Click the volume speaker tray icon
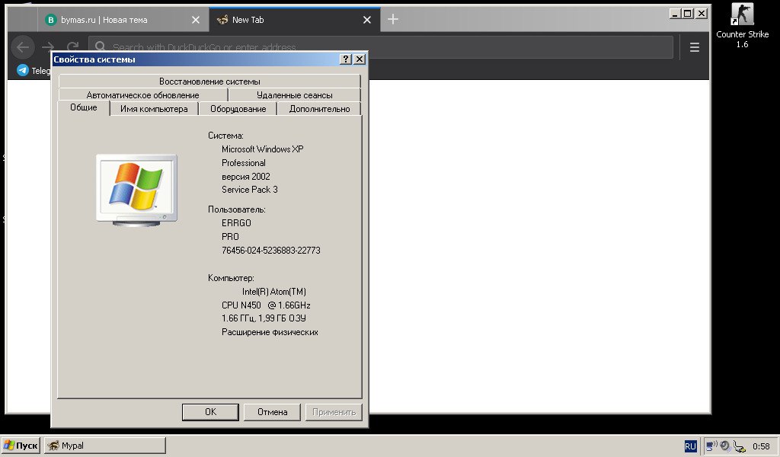The width and height of the screenshot is (780, 457). pos(725,446)
